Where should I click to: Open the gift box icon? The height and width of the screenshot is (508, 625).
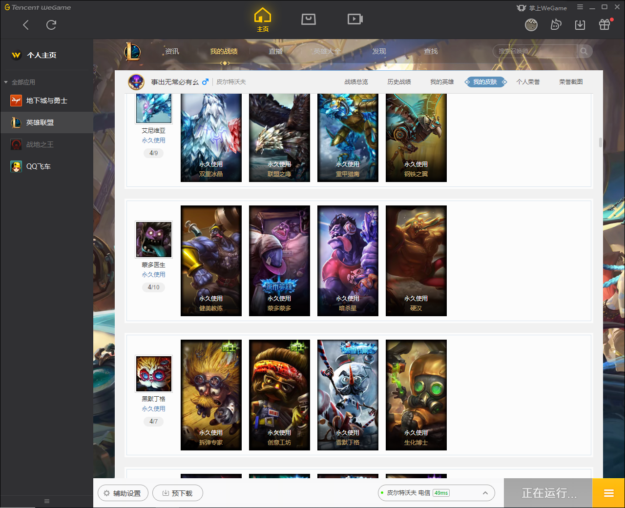click(604, 24)
